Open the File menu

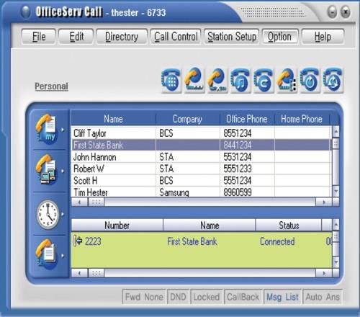(39, 37)
